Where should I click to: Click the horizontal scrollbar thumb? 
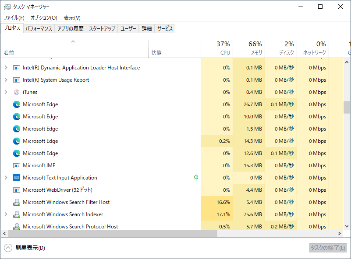[x=113, y=233]
